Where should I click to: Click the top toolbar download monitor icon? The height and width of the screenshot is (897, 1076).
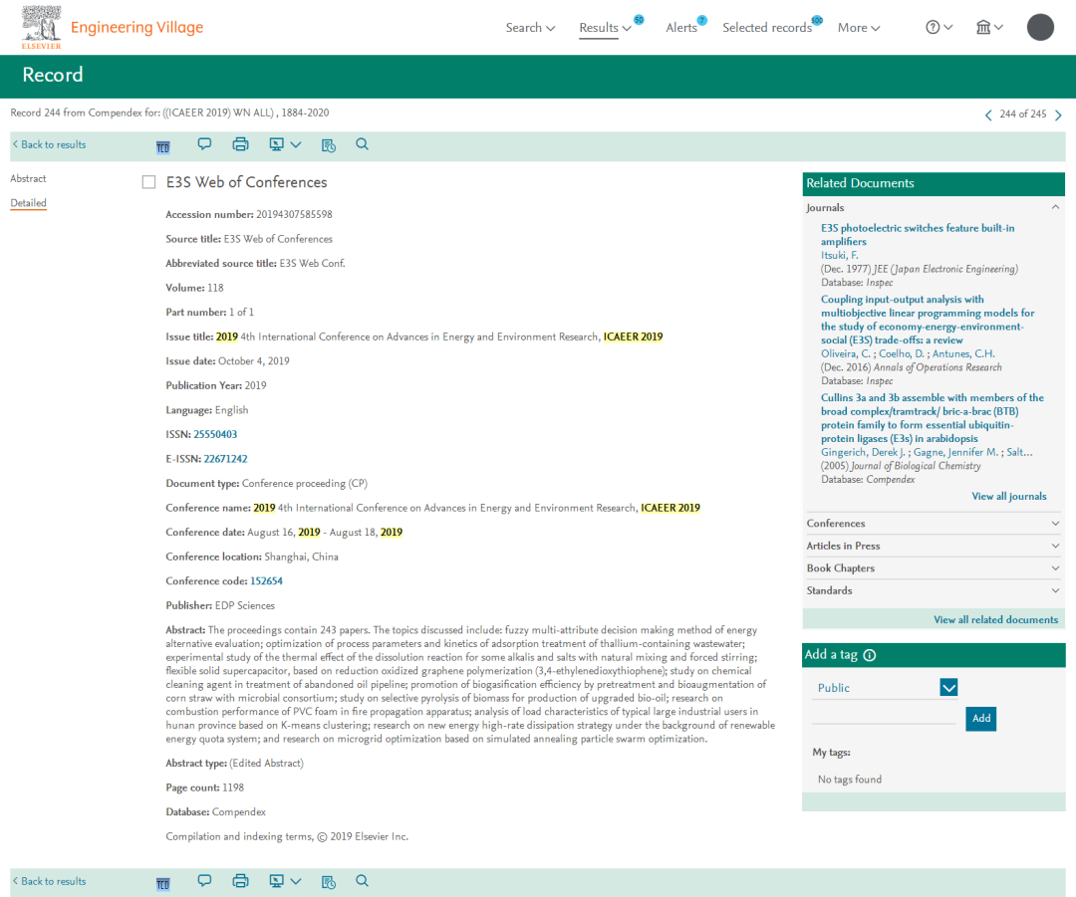click(x=277, y=144)
